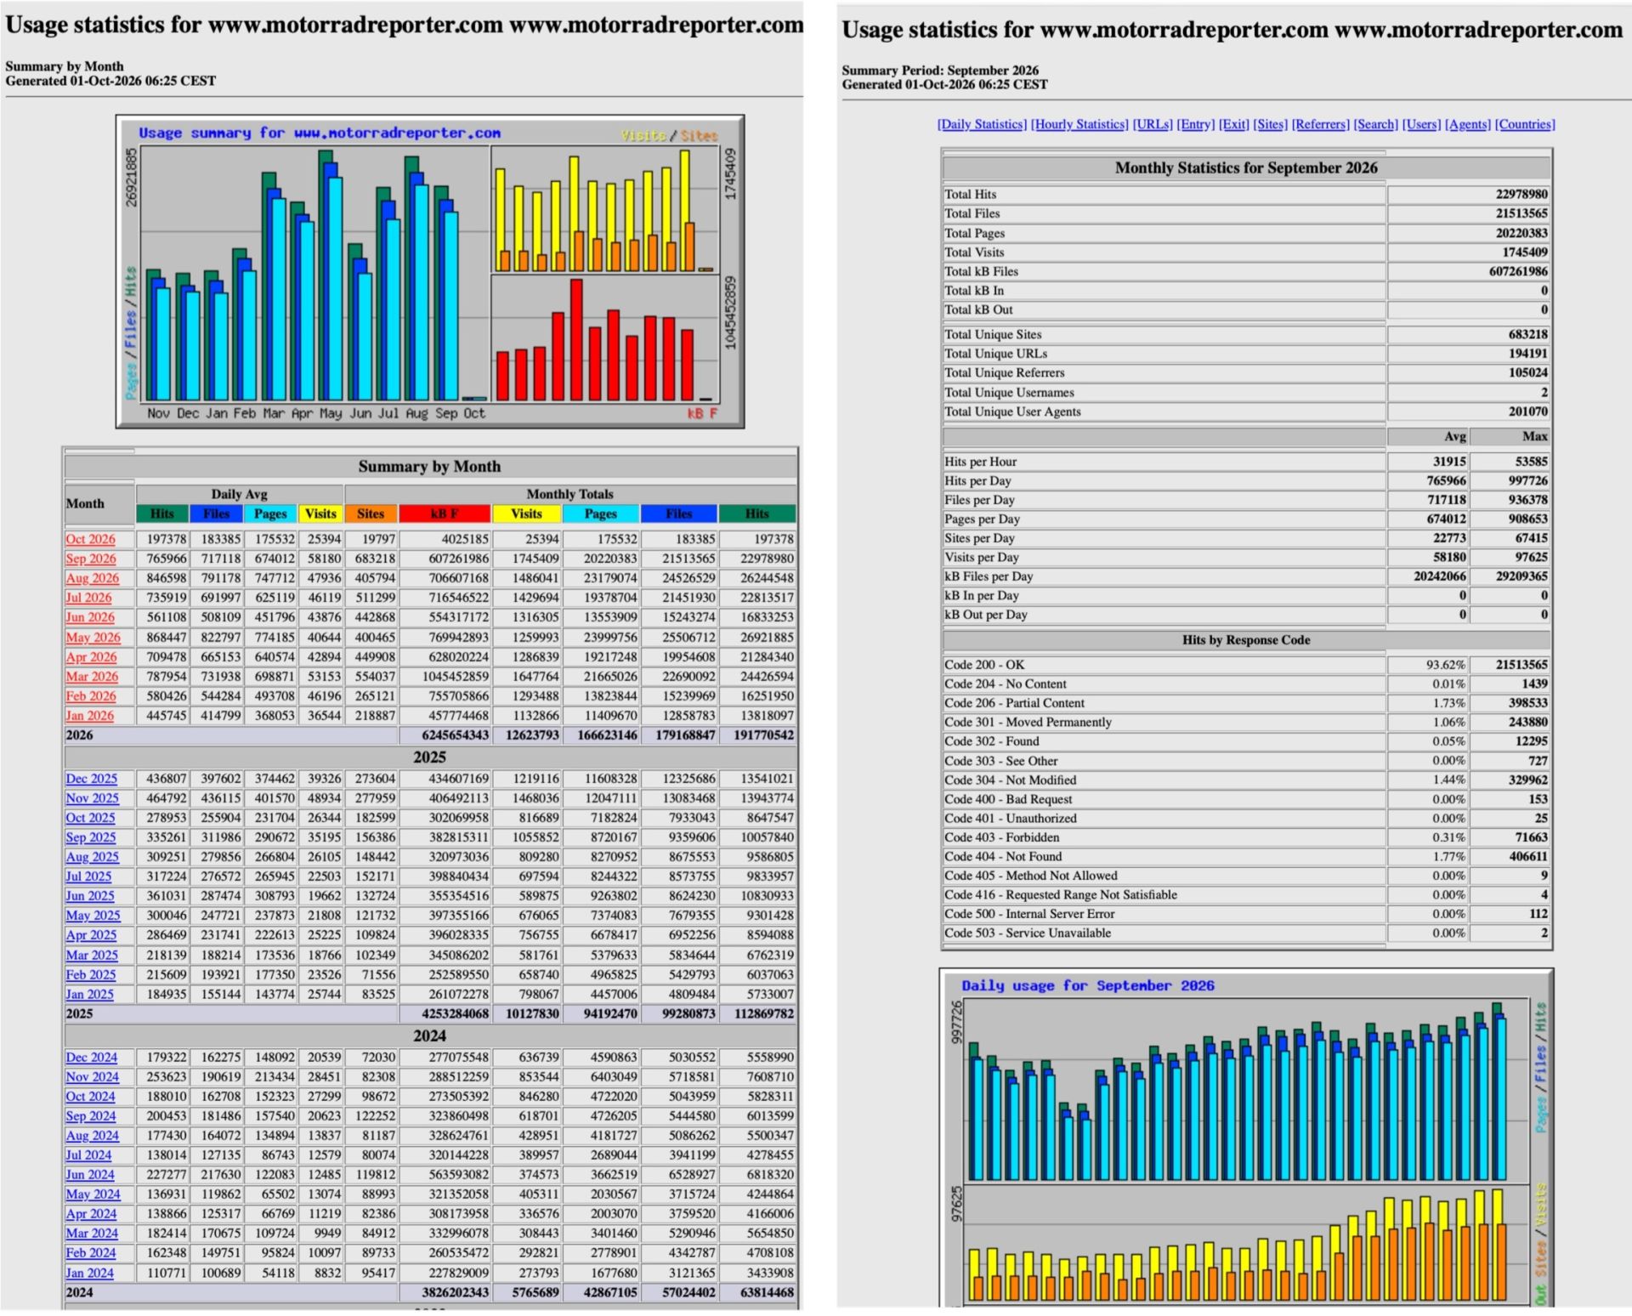
Task: Open the May 2026 month link
Action: coord(93,638)
